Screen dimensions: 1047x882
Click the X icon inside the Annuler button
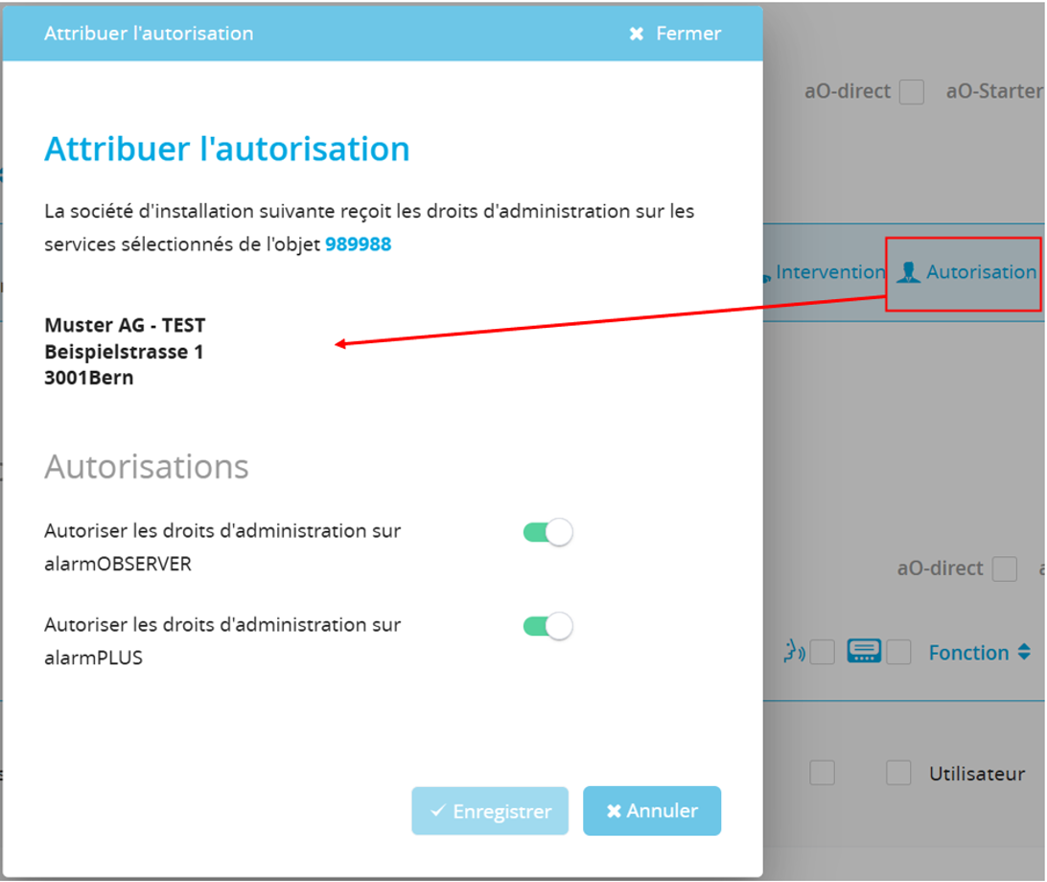613,809
